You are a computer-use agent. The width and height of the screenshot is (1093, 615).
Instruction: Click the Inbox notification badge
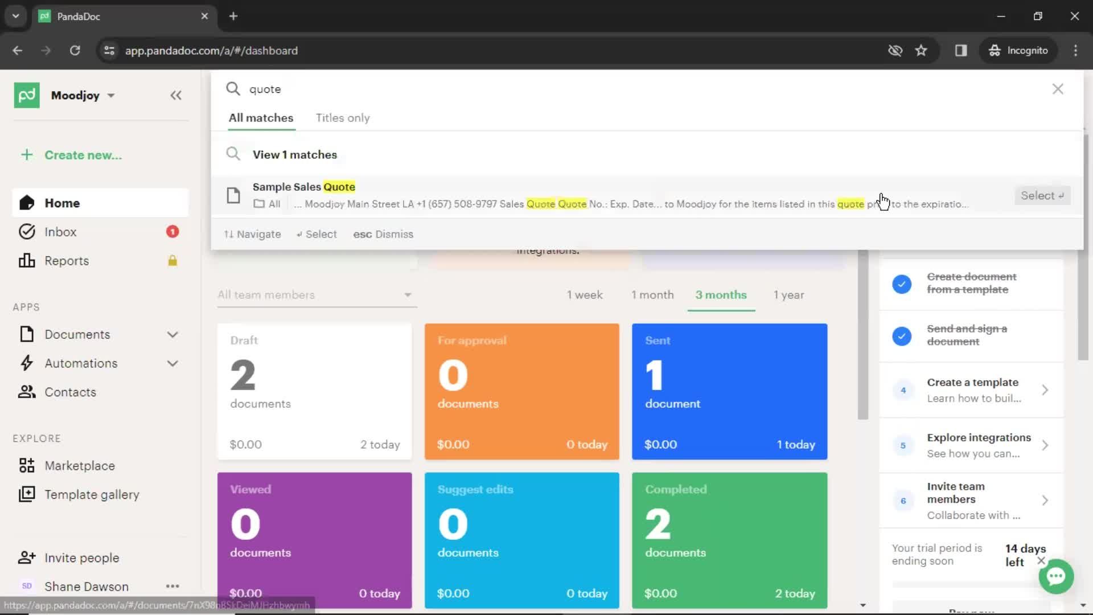point(172,232)
